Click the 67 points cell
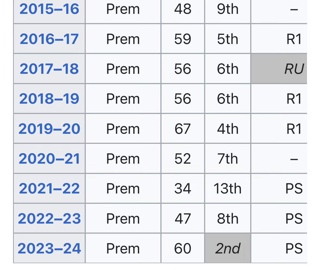The height and width of the screenshot is (270, 320). [183, 129]
